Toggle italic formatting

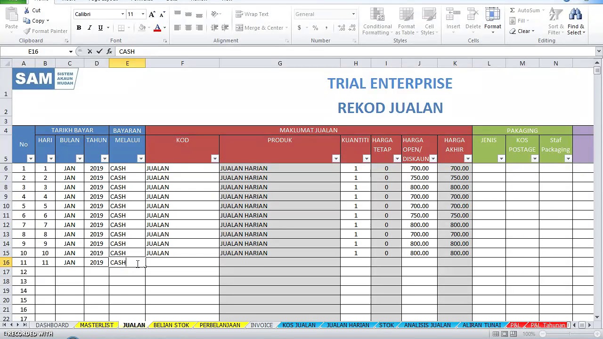pos(90,28)
